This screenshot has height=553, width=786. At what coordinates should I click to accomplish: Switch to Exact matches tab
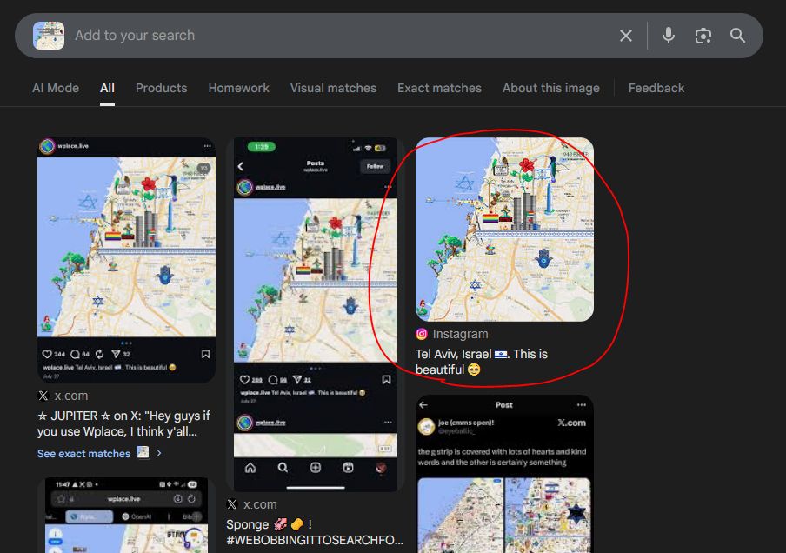tap(440, 88)
